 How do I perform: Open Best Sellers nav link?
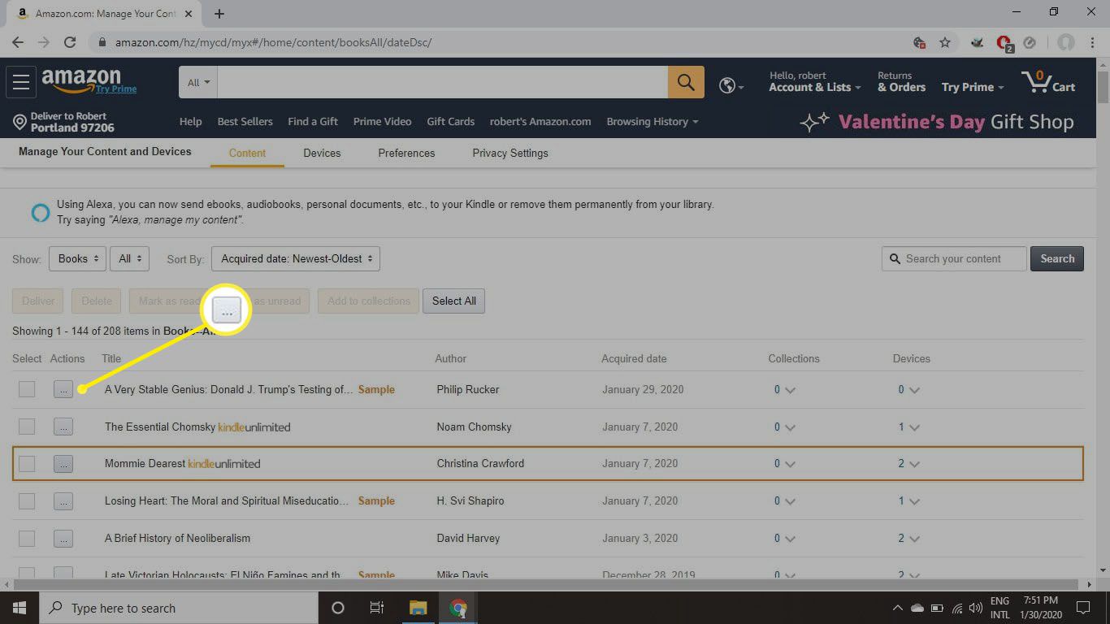[245, 122]
